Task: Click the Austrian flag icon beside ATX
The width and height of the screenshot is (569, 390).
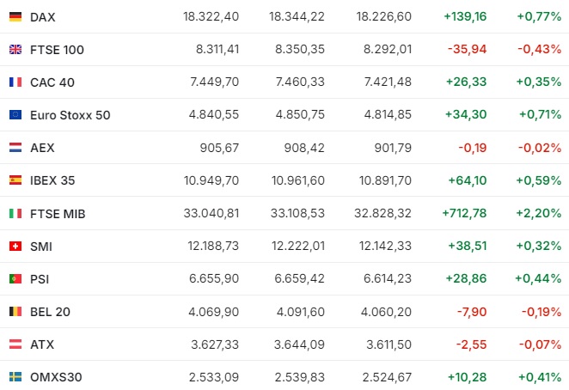Action: (x=15, y=344)
